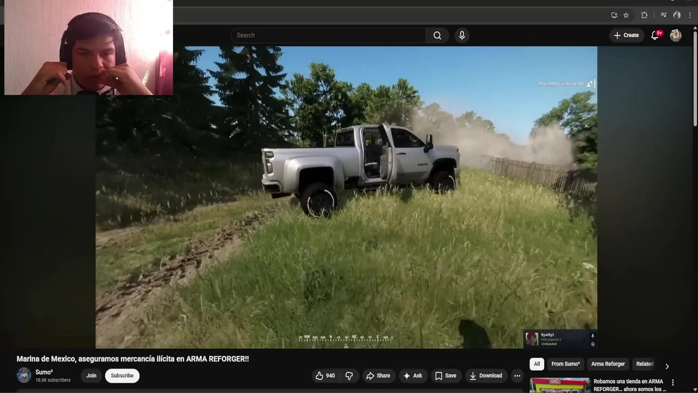Open the browser Extensions puzzle icon

coord(644,15)
